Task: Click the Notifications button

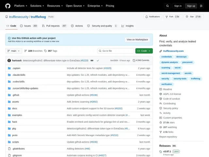Action: click(x=153, y=17)
